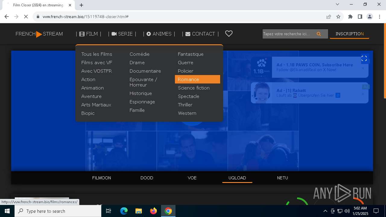This screenshot has width=386, height=217.
Task: Click the Chrome address bar URL
Action: [86, 17]
